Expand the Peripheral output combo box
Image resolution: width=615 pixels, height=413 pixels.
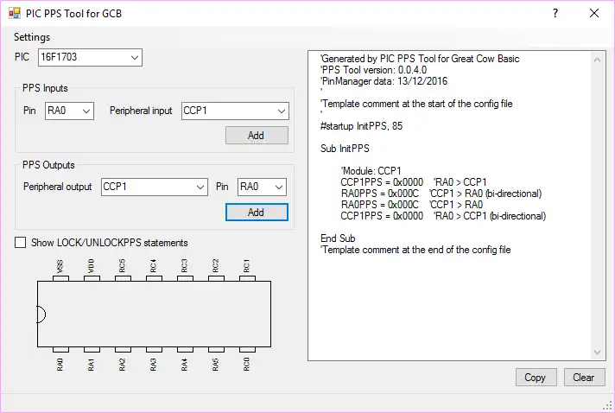(x=155, y=187)
